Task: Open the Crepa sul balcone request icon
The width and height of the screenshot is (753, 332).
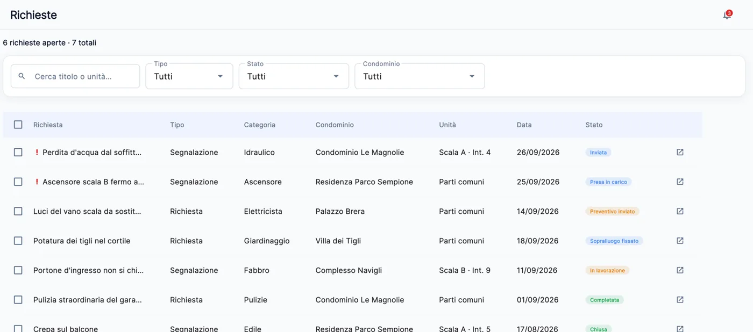Action: [x=680, y=328]
